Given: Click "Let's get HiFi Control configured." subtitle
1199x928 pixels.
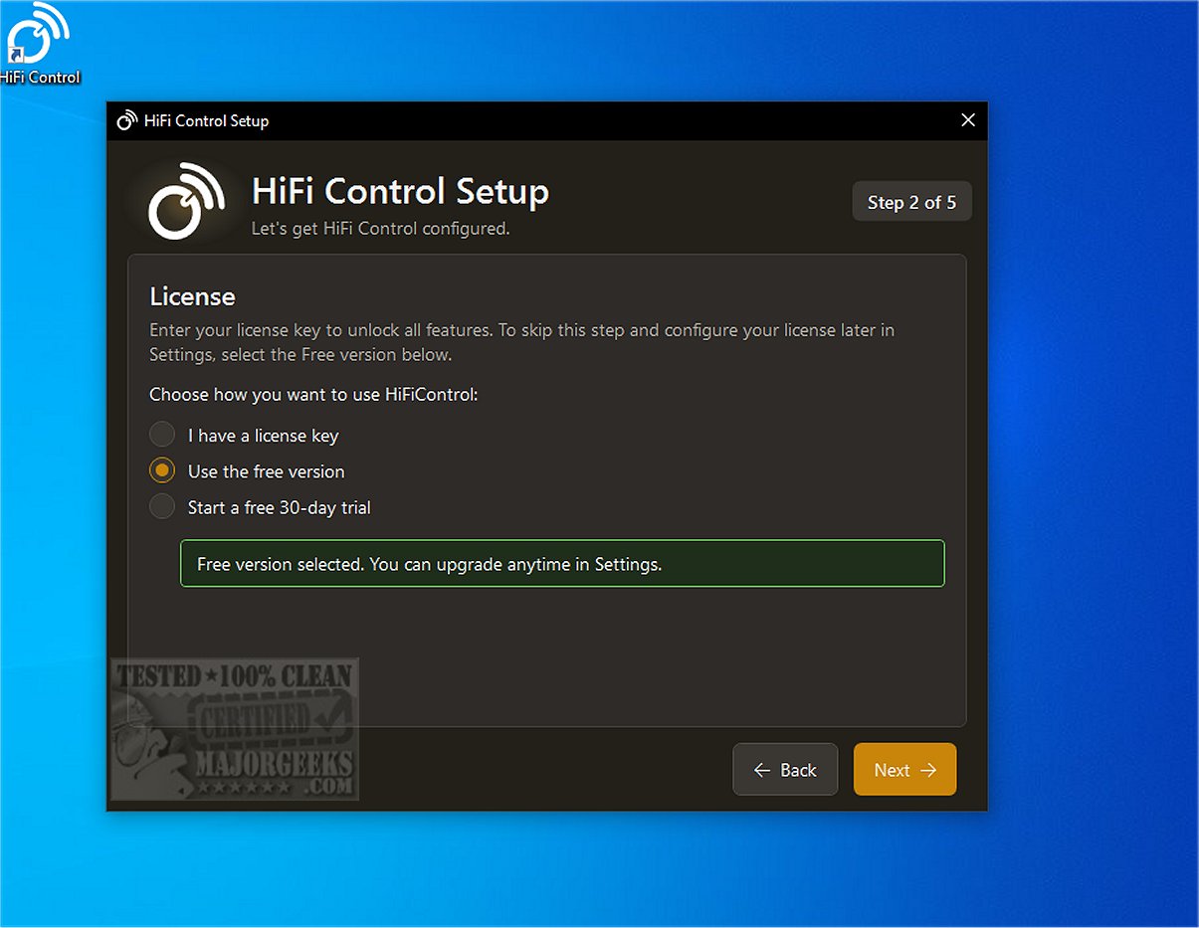Looking at the screenshot, I should click(380, 229).
